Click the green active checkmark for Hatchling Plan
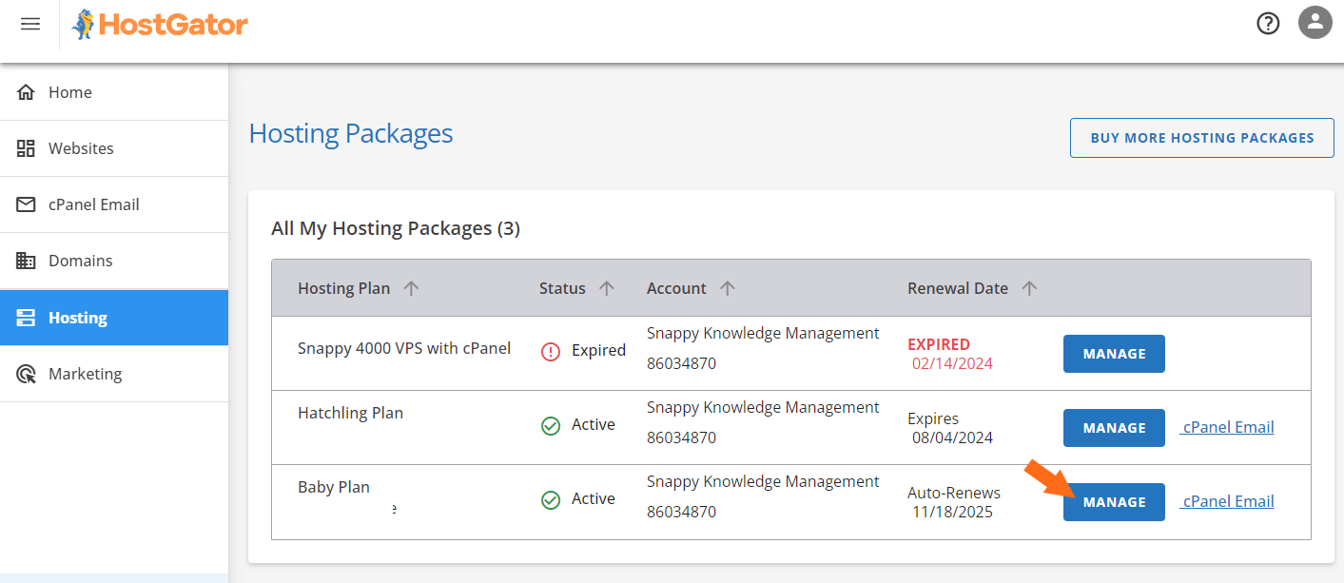Image resolution: width=1344 pixels, height=583 pixels. (550, 425)
